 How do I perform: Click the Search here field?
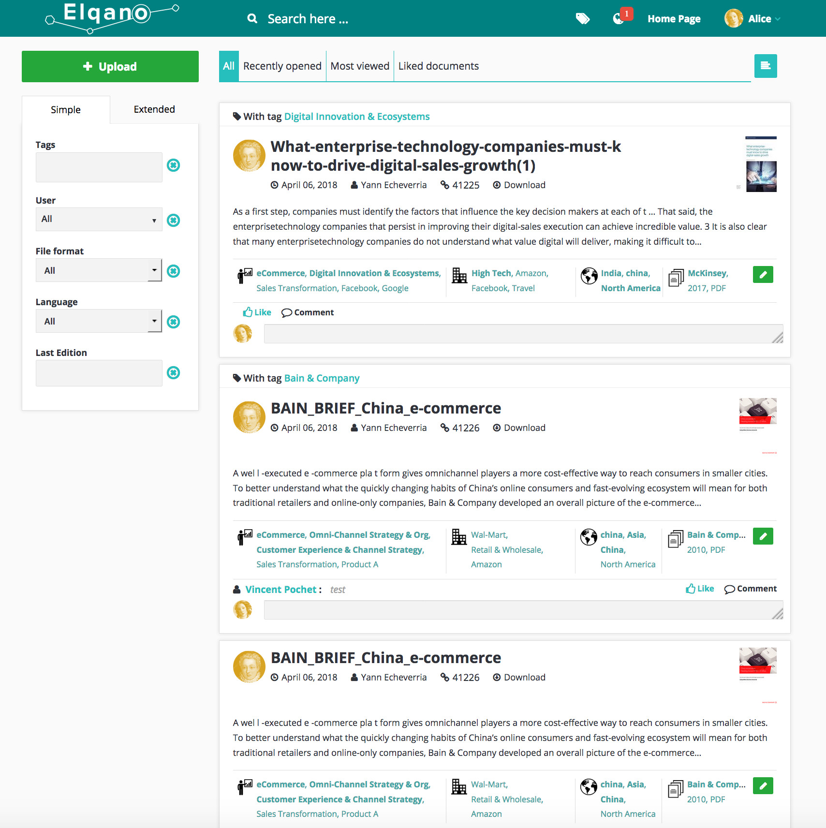pyautogui.click(x=308, y=19)
